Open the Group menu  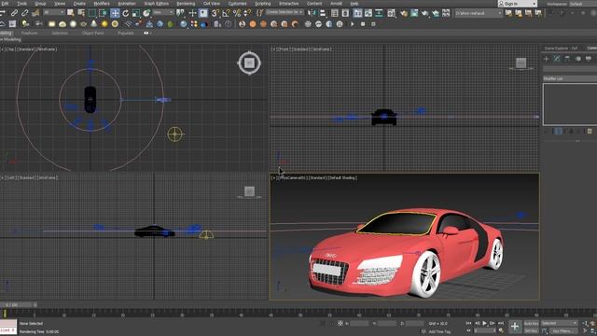40,4
